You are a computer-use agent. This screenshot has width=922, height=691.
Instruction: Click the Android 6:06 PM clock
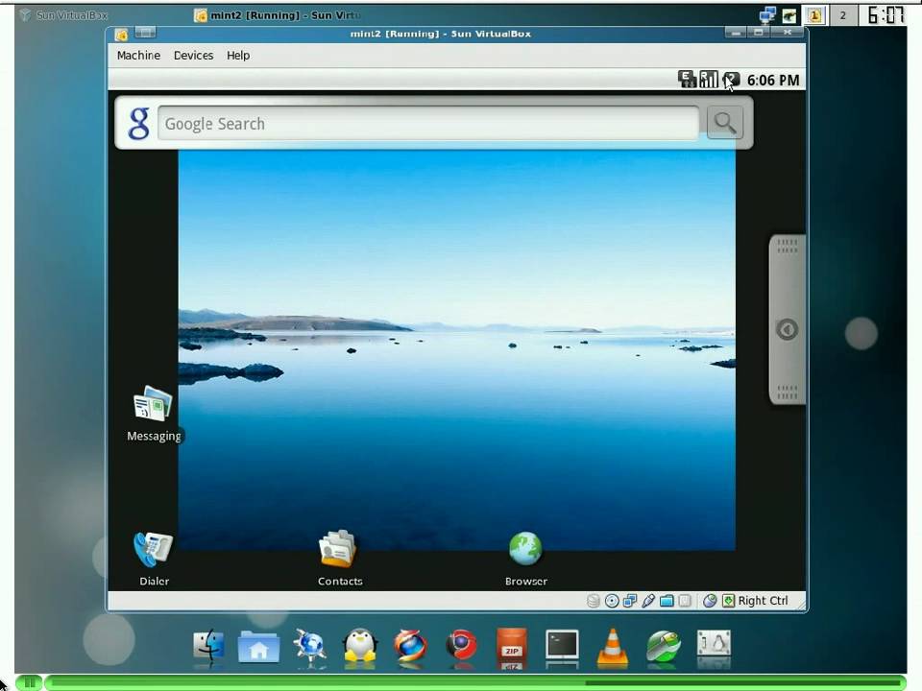pos(772,80)
